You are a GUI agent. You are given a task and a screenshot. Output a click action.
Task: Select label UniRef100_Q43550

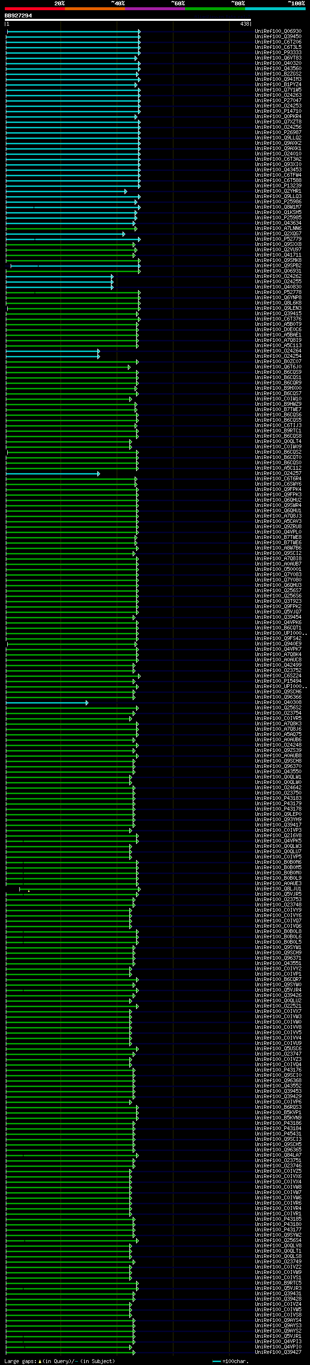click(x=278, y=771)
